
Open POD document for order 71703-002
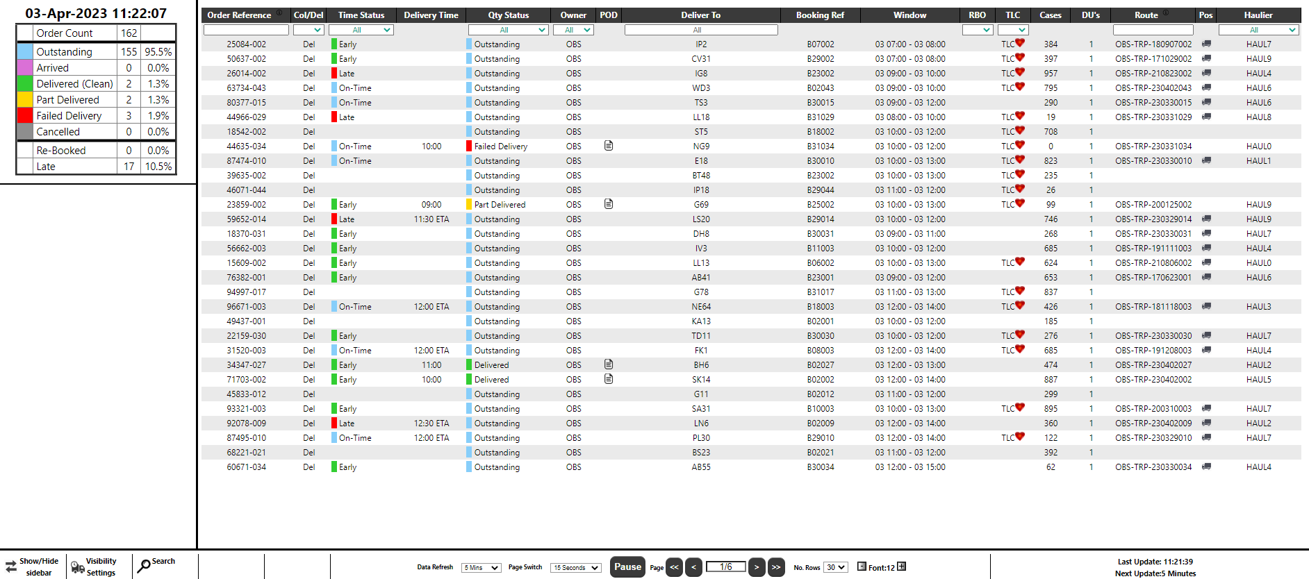pos(609,379)
